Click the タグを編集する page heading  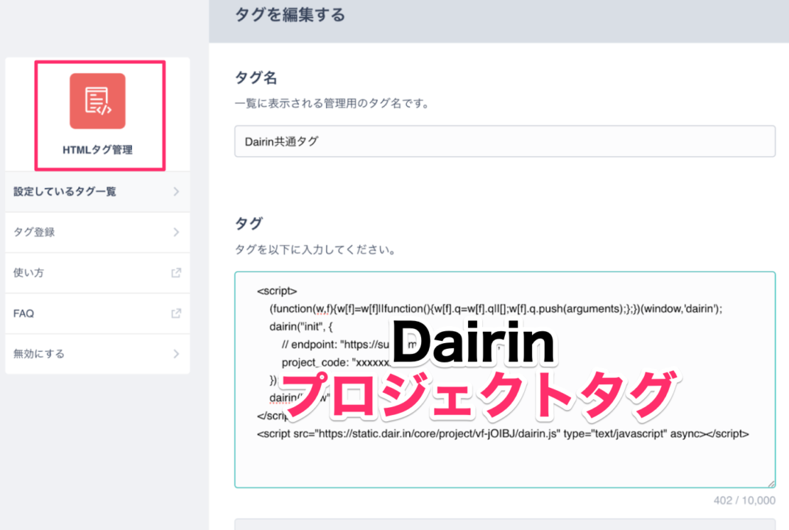tap(290, 15)
